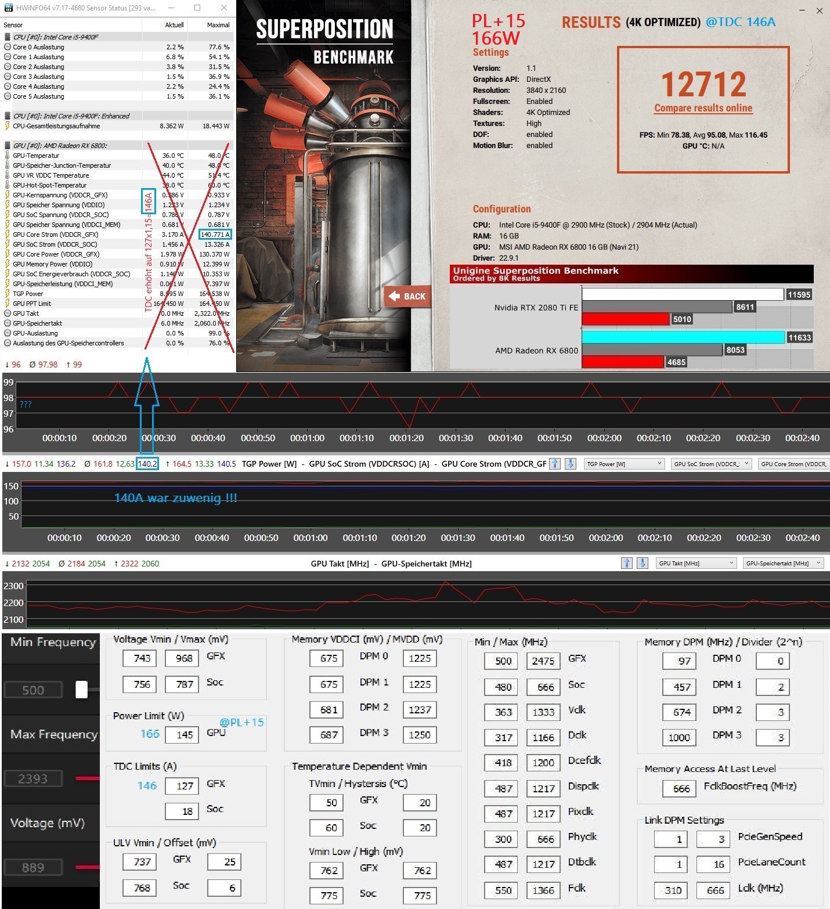The width and height of the screenshot is (830, 909).
Task: Click the TDC Limits Soc 18 field
Action: point(183,811)
